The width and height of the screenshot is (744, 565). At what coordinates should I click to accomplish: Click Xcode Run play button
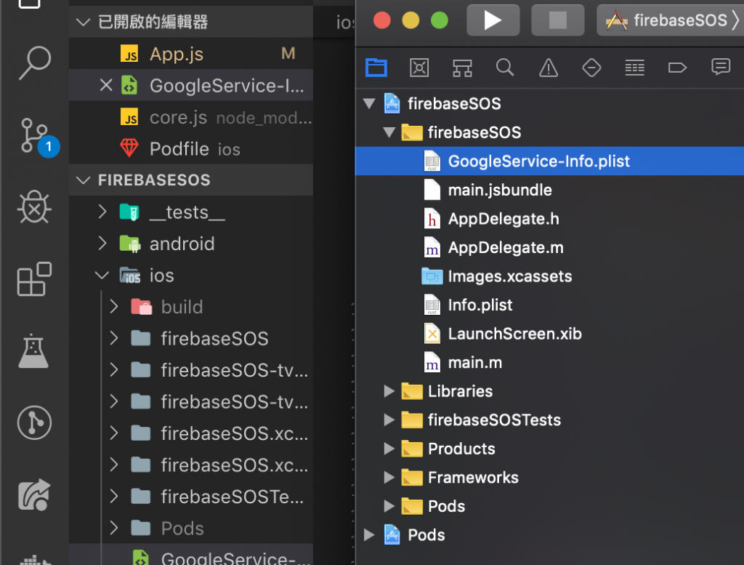pyautogui.click(x=493, y=20)
